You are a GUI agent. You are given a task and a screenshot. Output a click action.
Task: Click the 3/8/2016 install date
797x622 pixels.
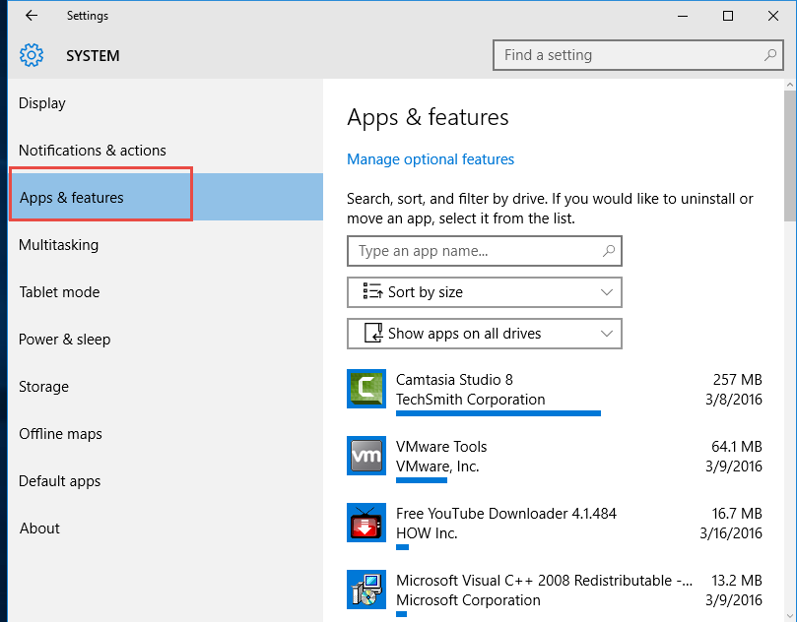(x=734, y=400)
